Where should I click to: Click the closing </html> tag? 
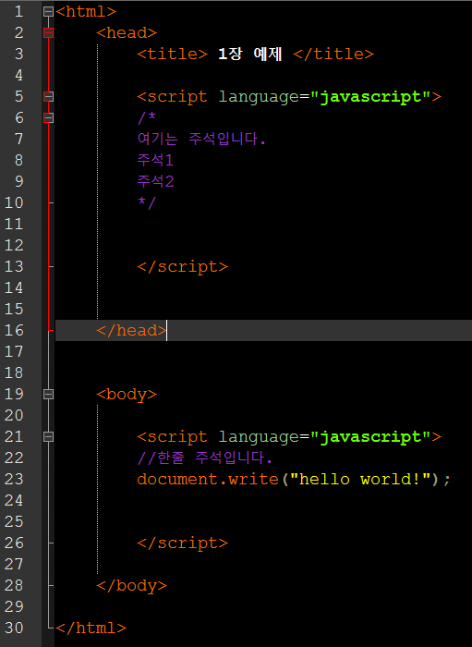pyautogui.click(x=91, y=628)
